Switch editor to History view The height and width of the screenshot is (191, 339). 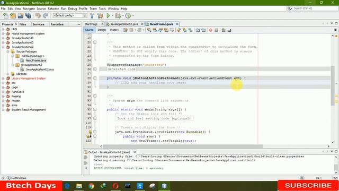click(114, 30)
